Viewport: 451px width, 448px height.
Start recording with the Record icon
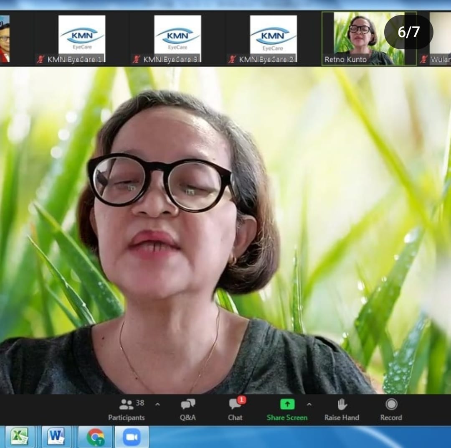point(391,405)
